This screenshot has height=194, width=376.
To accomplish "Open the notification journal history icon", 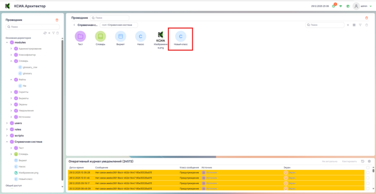I will point(362,161).
